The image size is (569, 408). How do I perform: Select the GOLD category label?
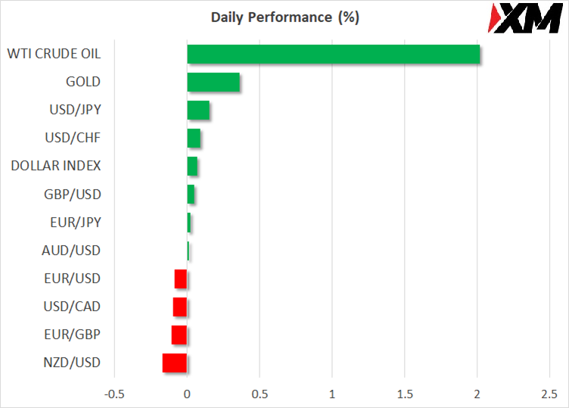coord(83,82)
